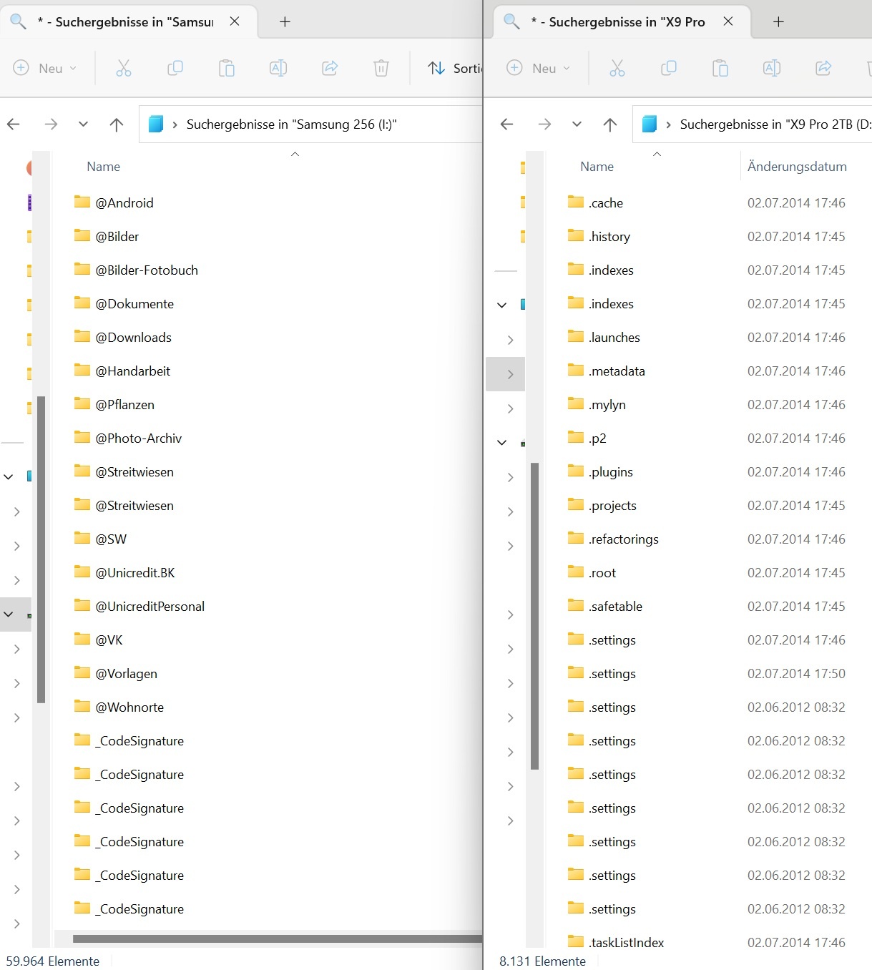Viewport: 872px width, 970px height.
Task: Click horizontal scrollbar in Samsung window
Action: pos(278,939)
